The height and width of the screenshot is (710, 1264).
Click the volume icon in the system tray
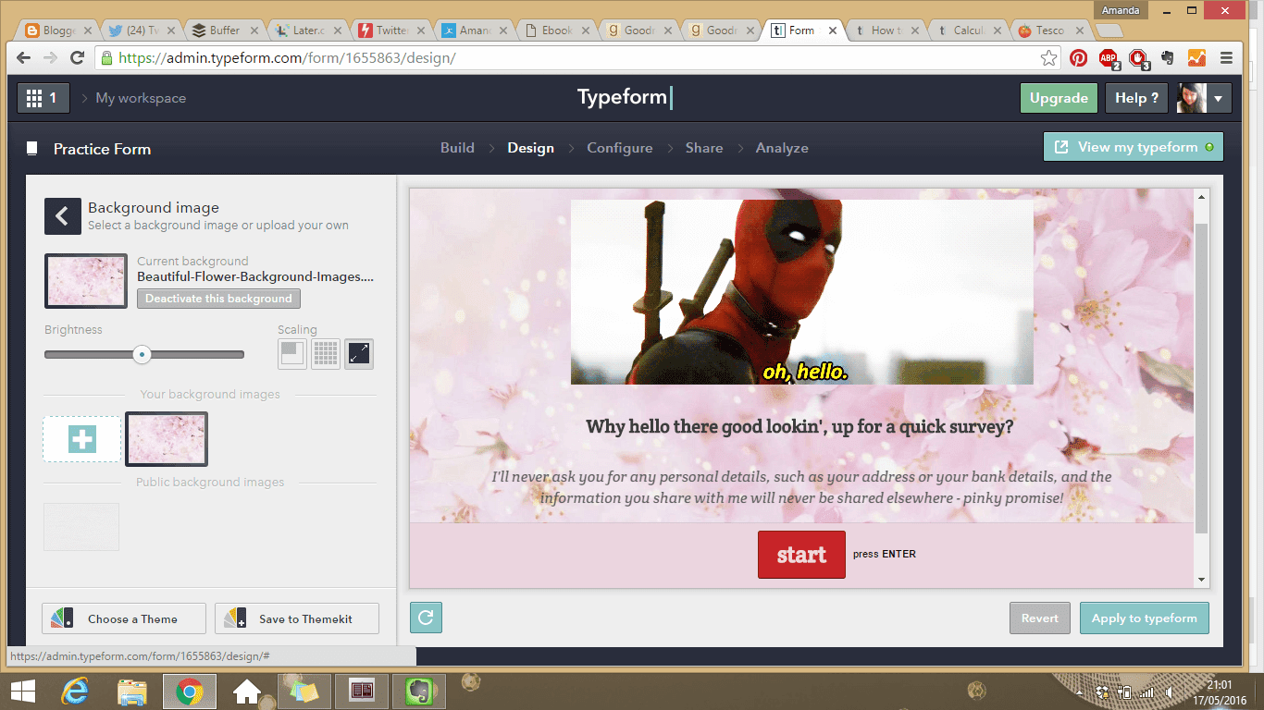[1170, 692]
